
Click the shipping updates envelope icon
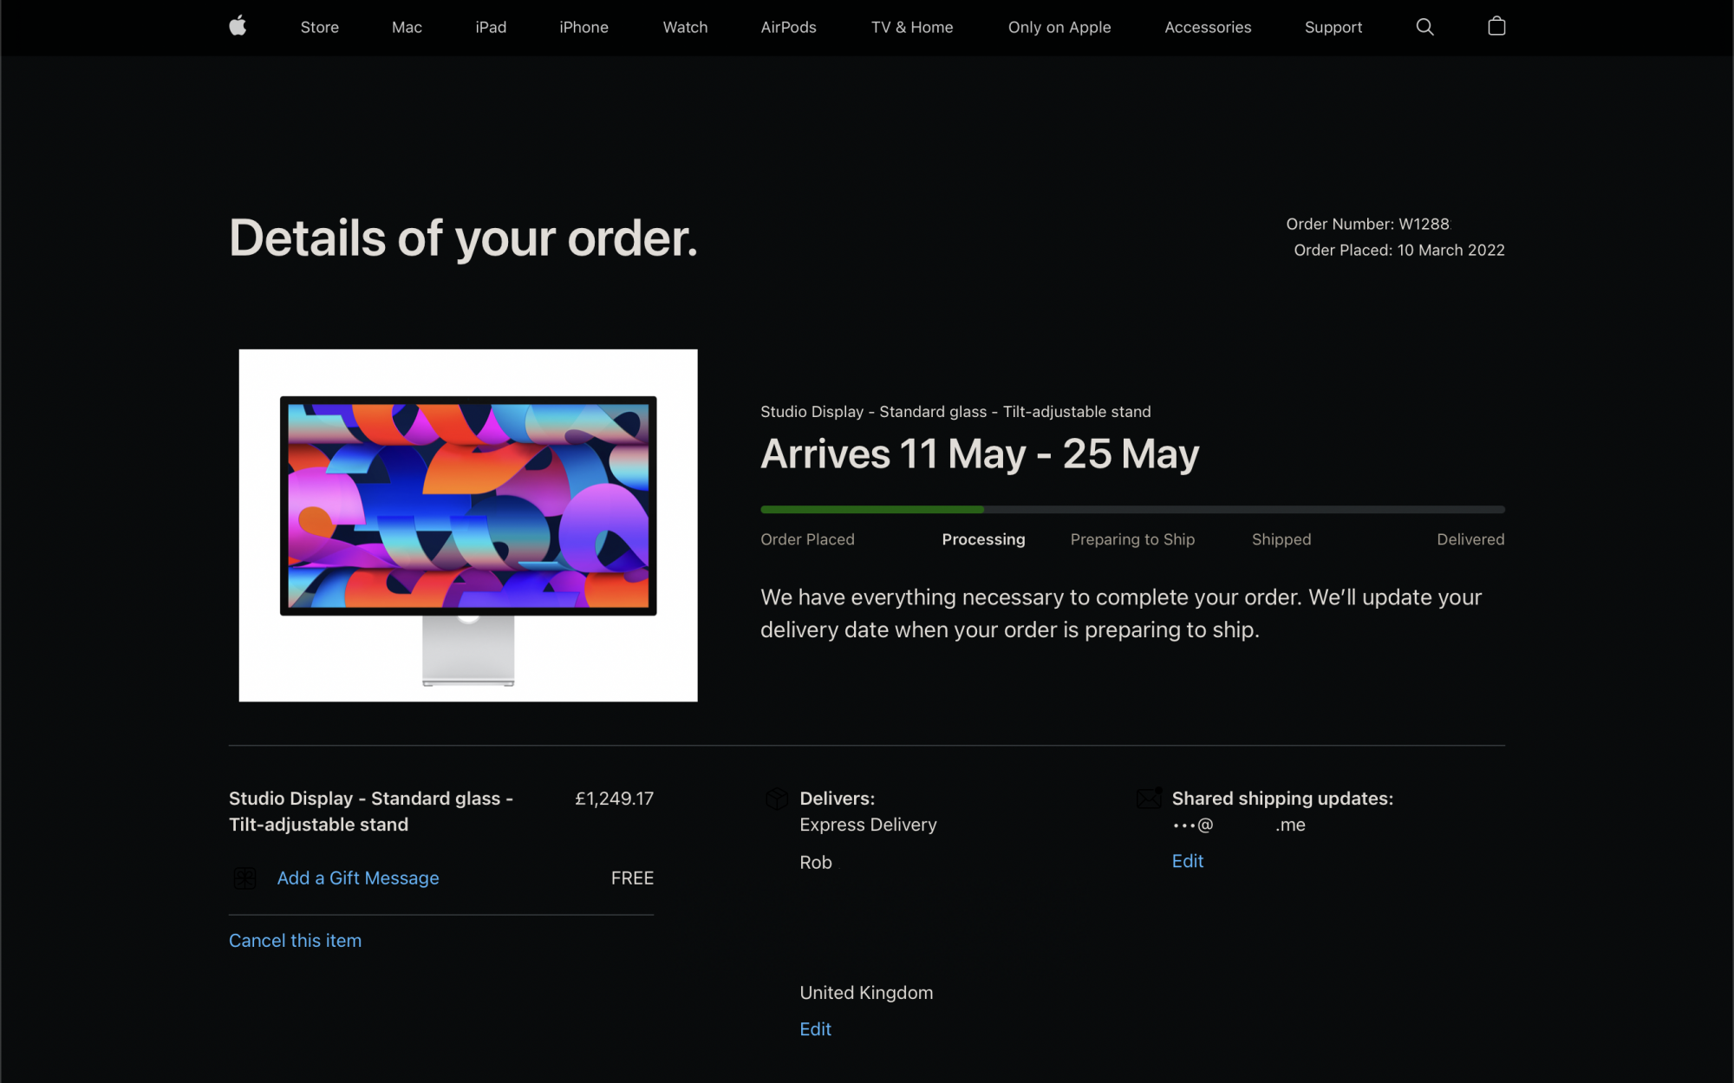point(1150,798)
